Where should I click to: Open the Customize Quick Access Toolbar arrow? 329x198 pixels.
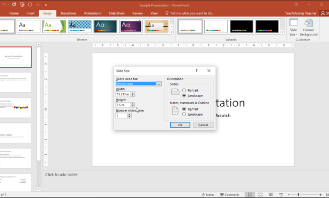46,5
